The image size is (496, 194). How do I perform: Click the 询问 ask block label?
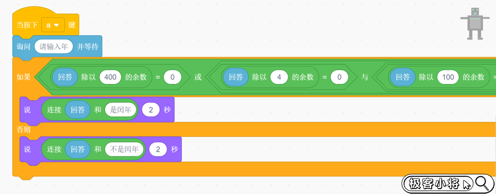pos(24,47)
